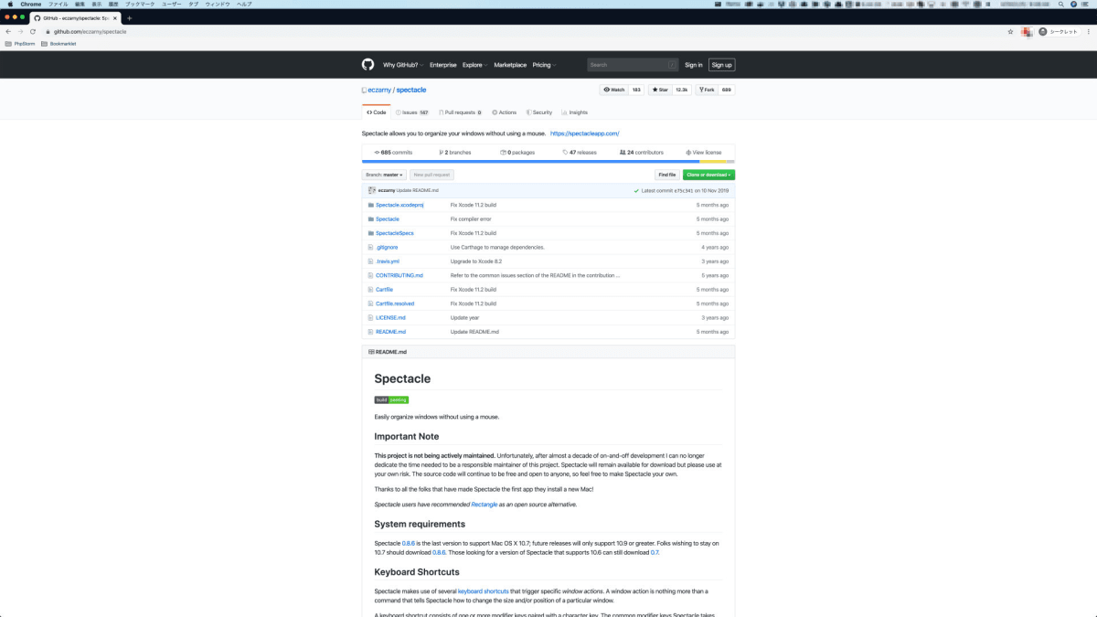Click the yellow segment of language bar

click(x=713, y=161)
